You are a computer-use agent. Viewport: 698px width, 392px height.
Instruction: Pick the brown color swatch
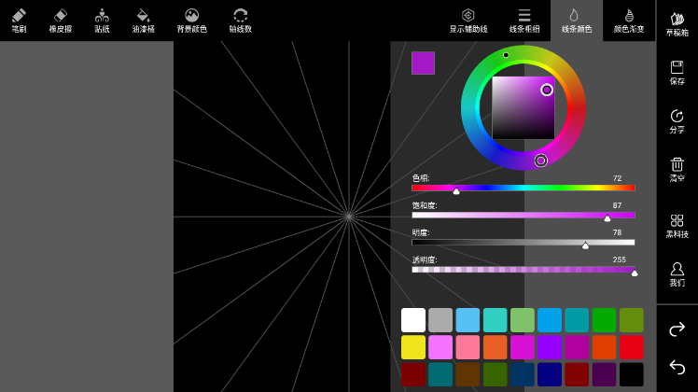click(x=468, y=374)
